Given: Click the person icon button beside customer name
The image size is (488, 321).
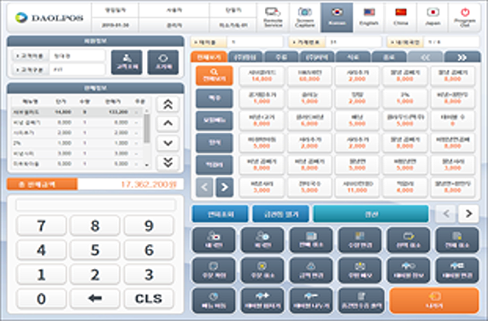Looking at the screenshot, I should [126, 62].
